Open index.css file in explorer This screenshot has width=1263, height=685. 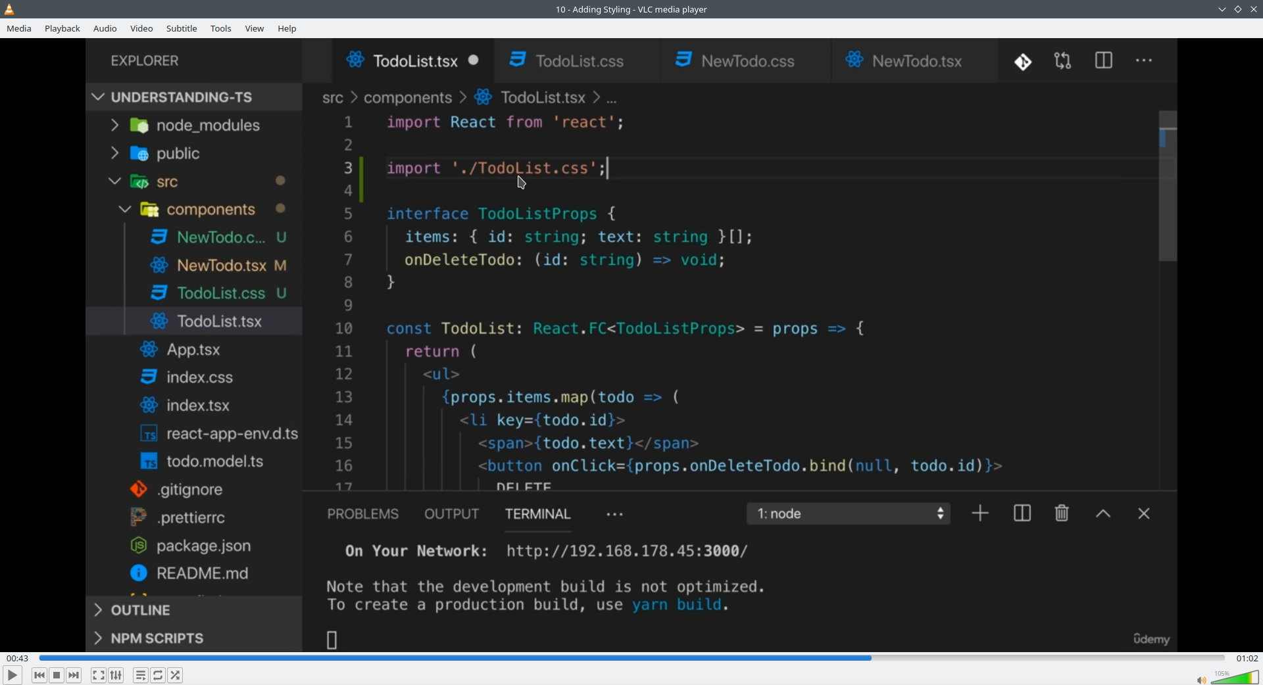pyautogui.click(x=194, y=377)
